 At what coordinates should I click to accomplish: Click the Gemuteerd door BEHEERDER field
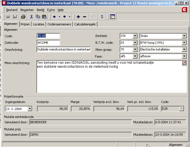pos(80,122)
